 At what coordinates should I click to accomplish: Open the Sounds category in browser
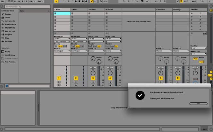pos(8,14)
